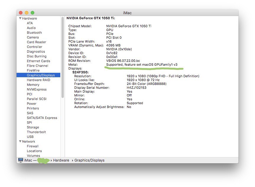Select PCI in the sidebar
This screenshot has height=187, width=255.
coord(30,94)
